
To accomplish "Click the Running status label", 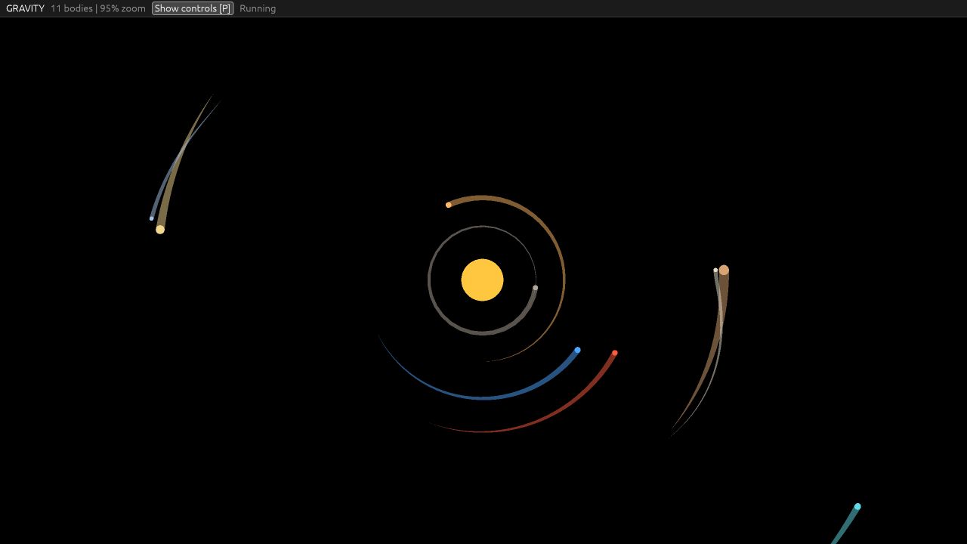I will (258, 8).
